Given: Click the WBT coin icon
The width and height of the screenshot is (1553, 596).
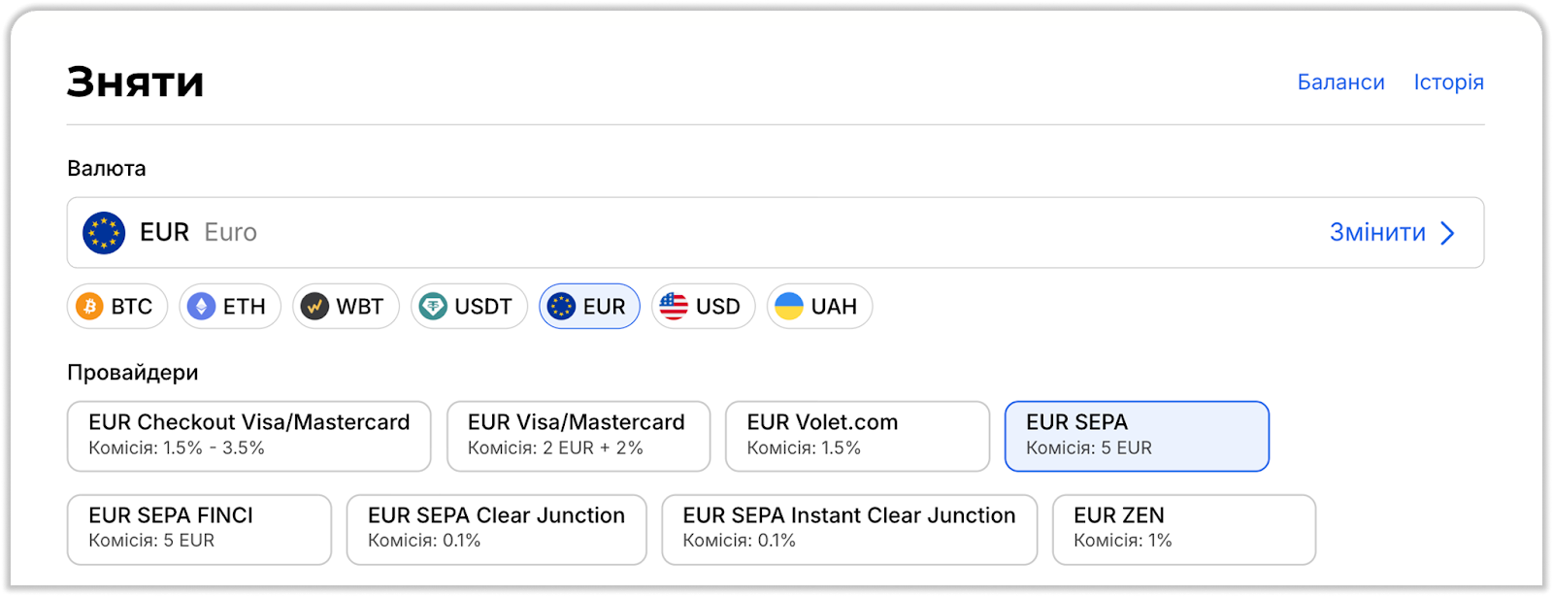Looking at the screenshot, I should click(314, 307).
